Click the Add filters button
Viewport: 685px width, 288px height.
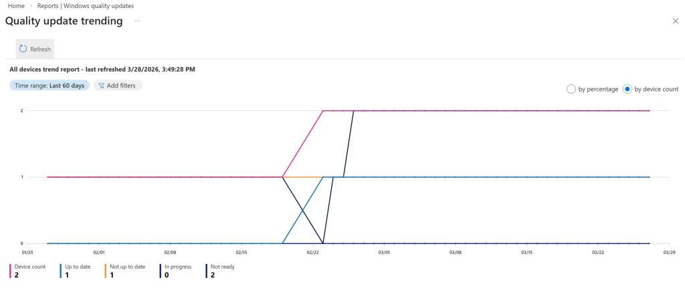point(118,86)
